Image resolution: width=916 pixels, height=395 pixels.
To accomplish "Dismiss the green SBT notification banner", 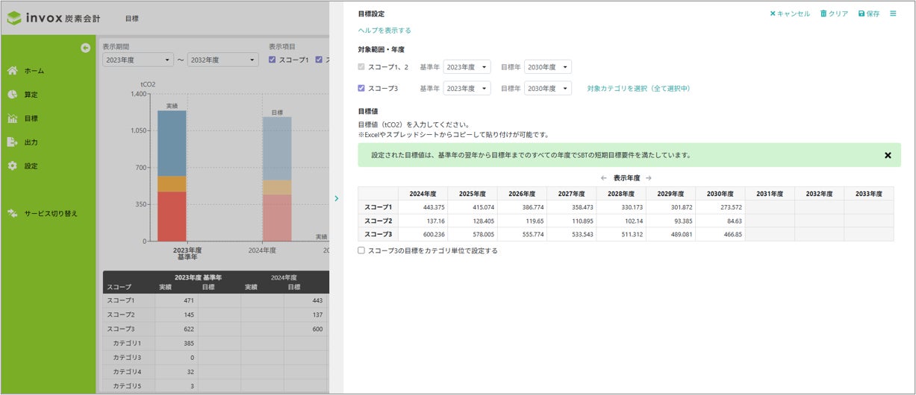I will click(888, 156).
